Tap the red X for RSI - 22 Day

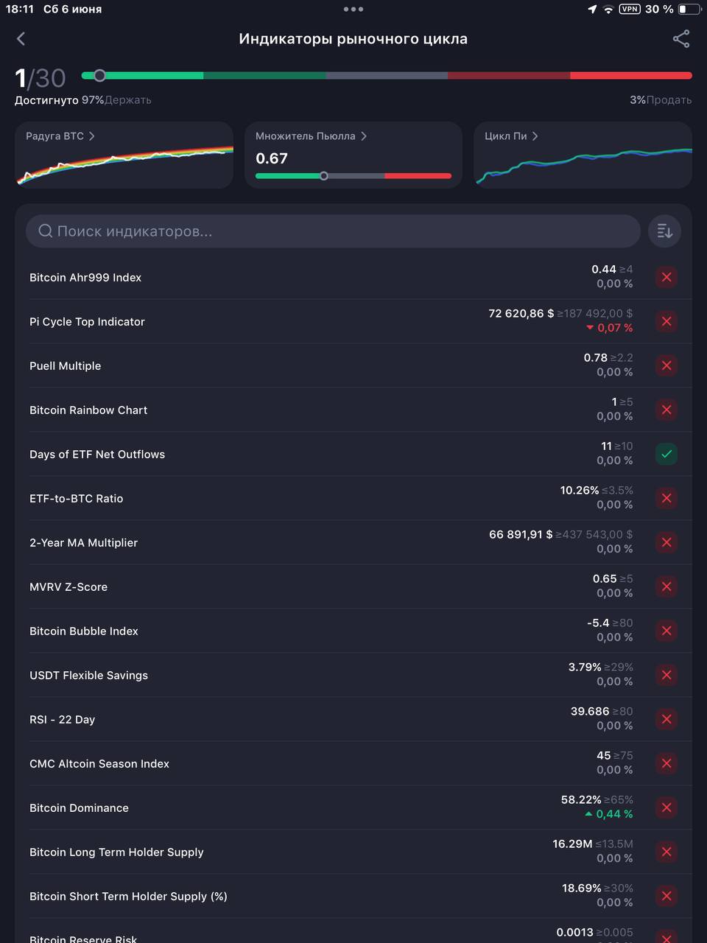666,719
